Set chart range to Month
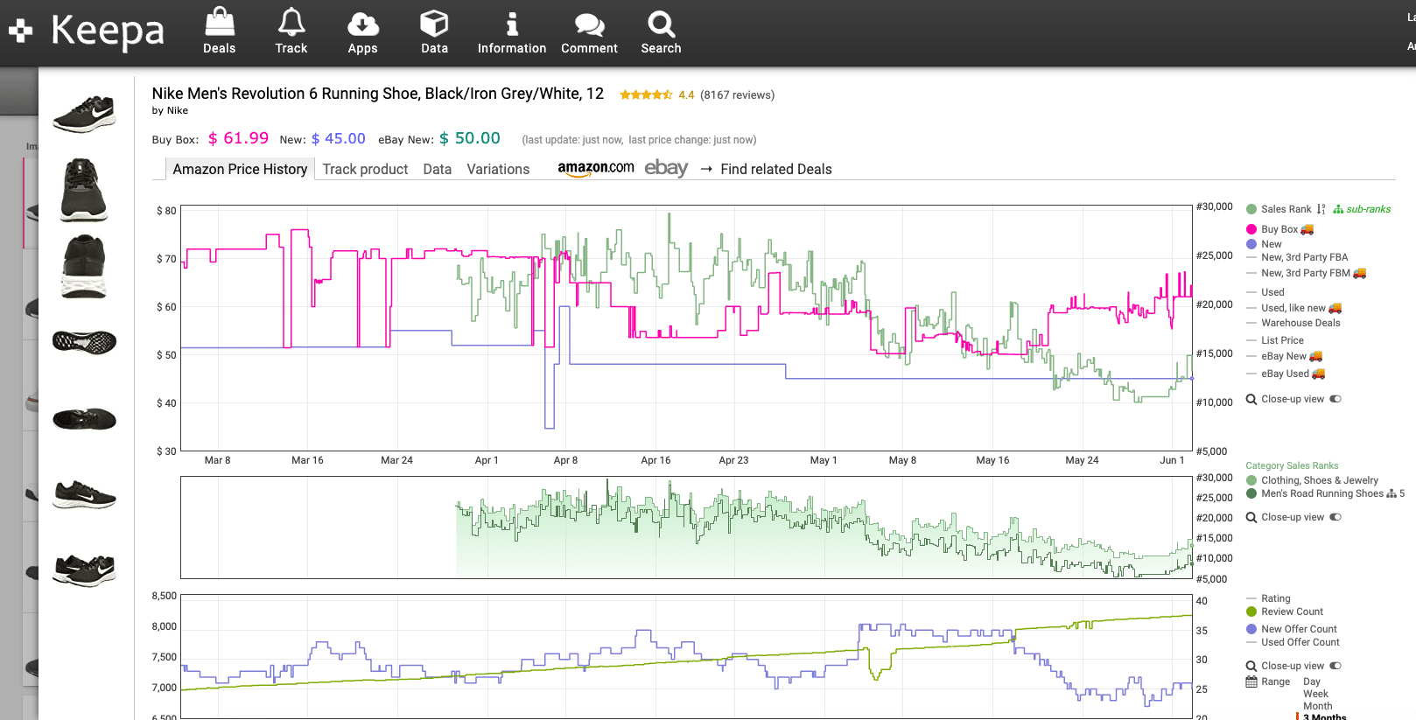Image resolution: width=1416 pixels, height=720 pixels. (1317, 706)
